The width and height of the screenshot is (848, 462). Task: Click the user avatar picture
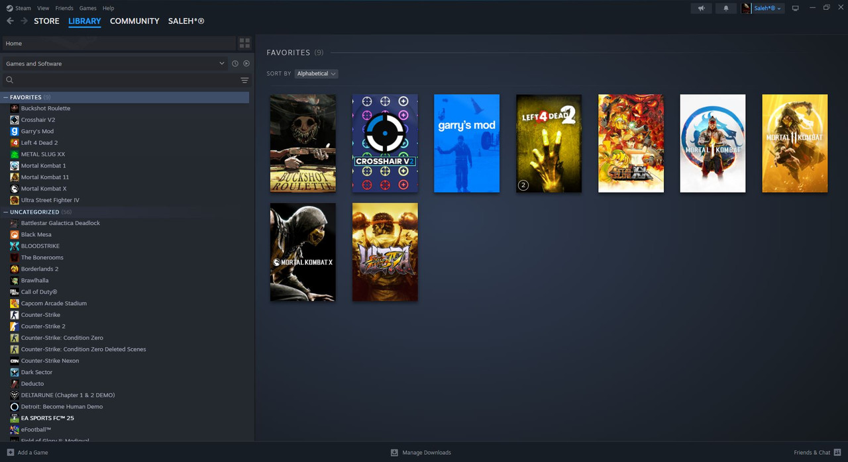point(746,8)
